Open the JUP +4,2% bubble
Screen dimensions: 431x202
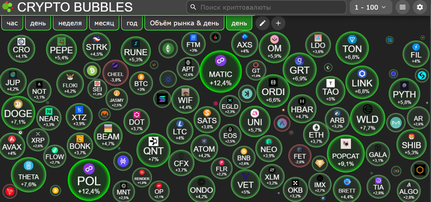(x=13, y=82)
